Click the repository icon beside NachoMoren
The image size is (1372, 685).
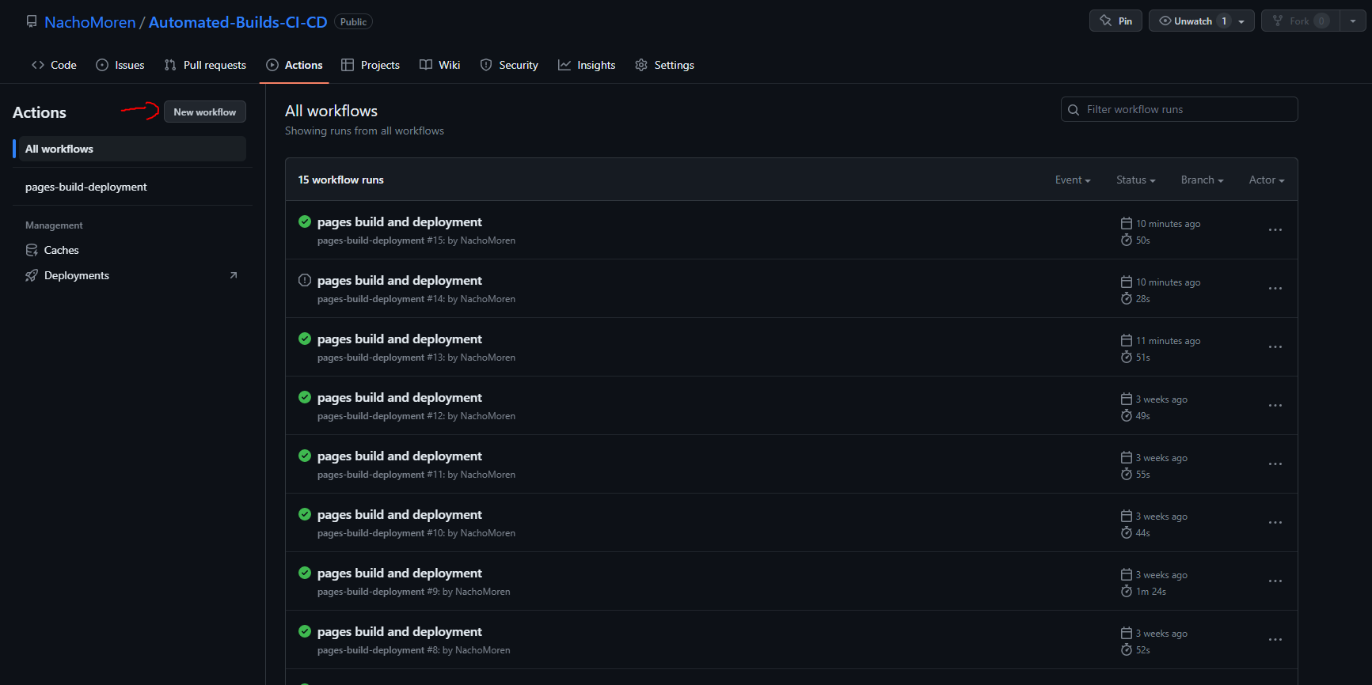coord(32,21)
